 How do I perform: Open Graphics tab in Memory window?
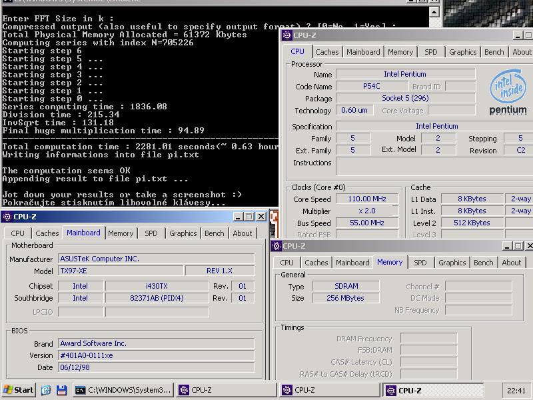(x=452, y=263)
